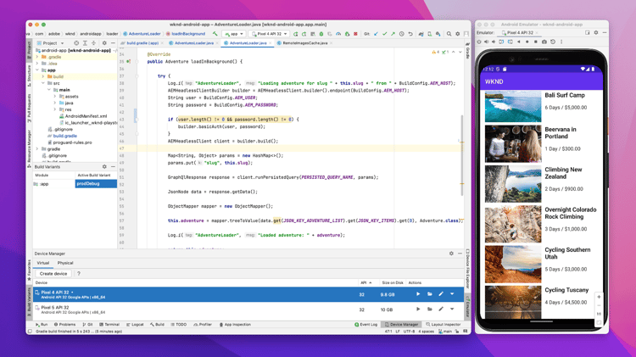Viewport: 636px width, 357px height.
Task: Tap the Bali Surf Camp thumbnail
Action: point(512,107)
